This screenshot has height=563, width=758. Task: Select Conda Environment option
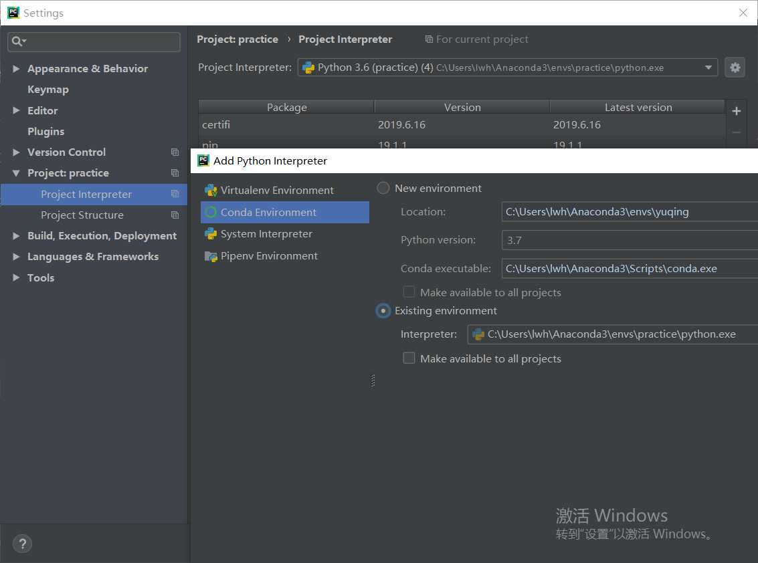click(285, 212)
